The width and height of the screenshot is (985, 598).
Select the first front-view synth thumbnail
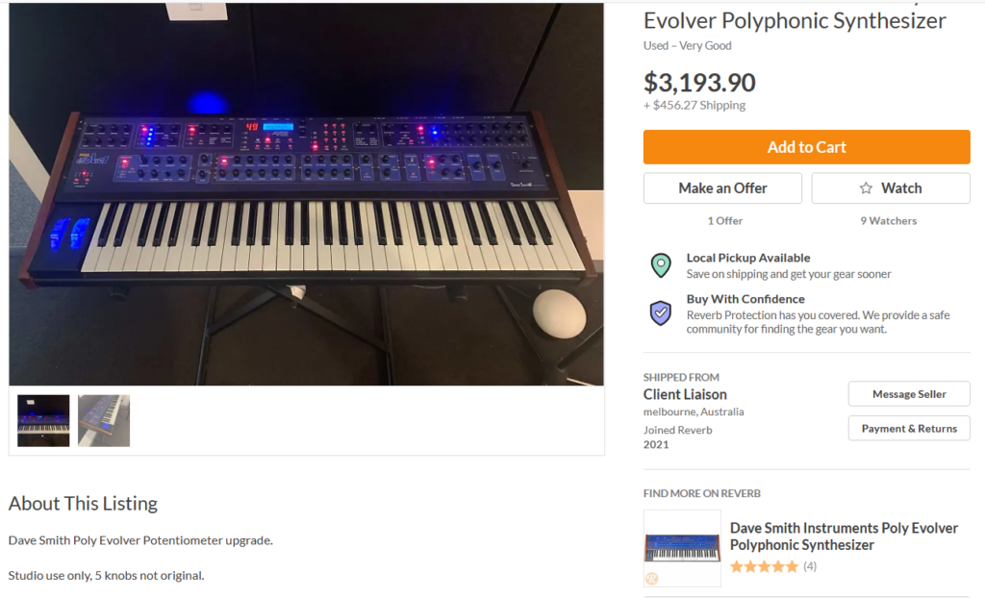43,421
